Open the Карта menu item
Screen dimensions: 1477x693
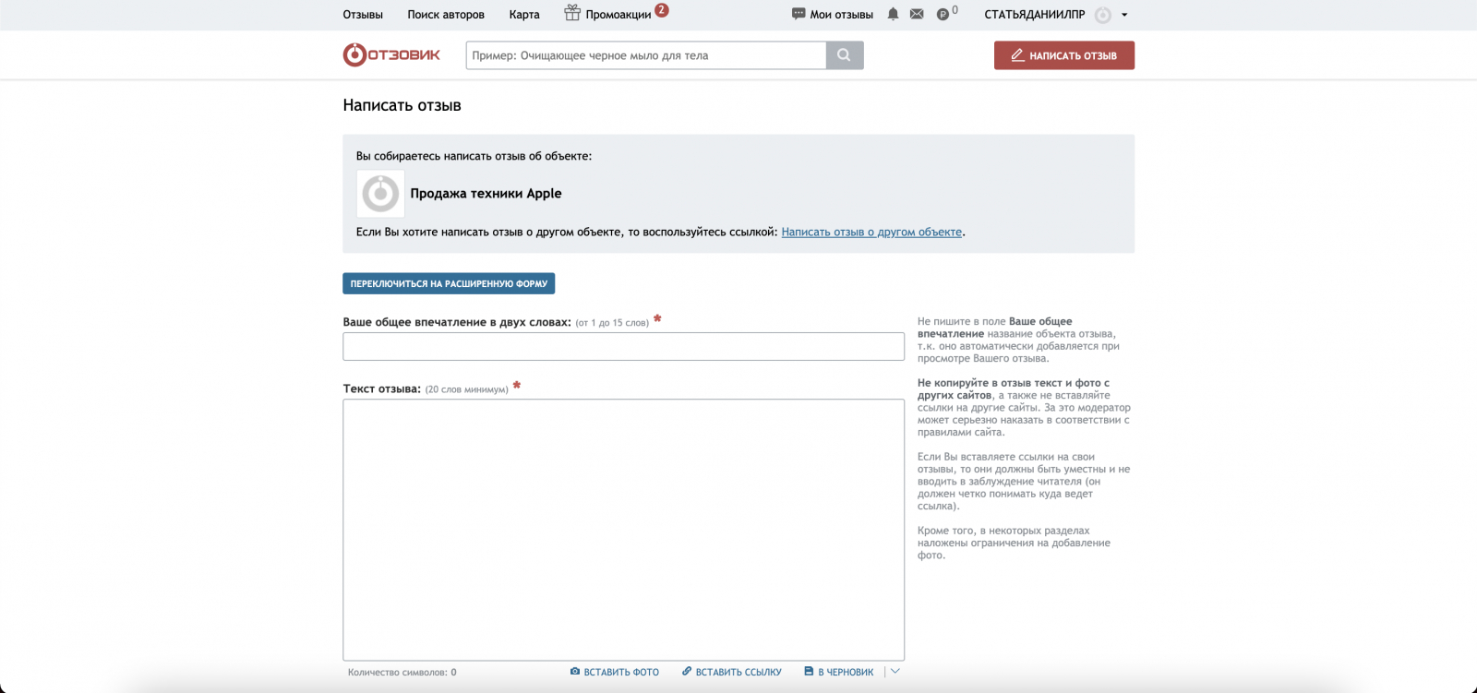(x=524, y=15)
